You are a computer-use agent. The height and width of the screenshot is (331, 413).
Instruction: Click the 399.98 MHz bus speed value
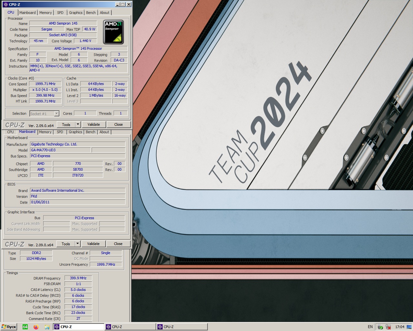[45, 95]
